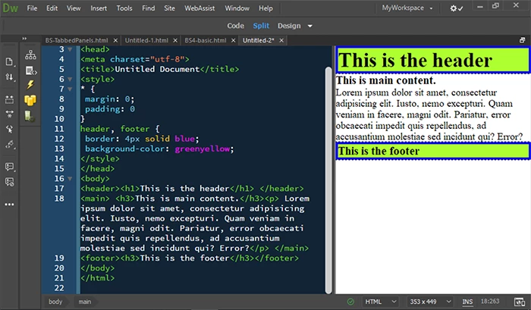The image size is (531, 310).
Task: Click the Live View options icon
Action: click(9, 99)
